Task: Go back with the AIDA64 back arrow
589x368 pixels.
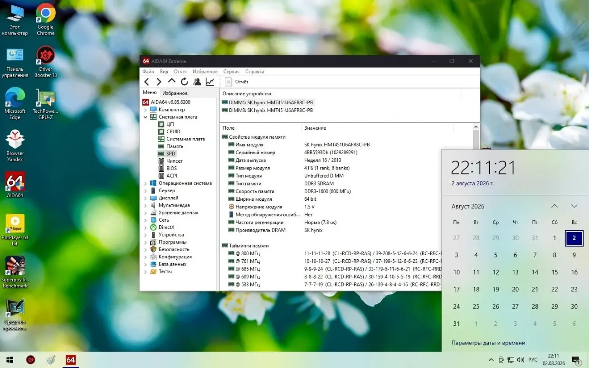Action: pyautogui.click(x=146, y=82)
